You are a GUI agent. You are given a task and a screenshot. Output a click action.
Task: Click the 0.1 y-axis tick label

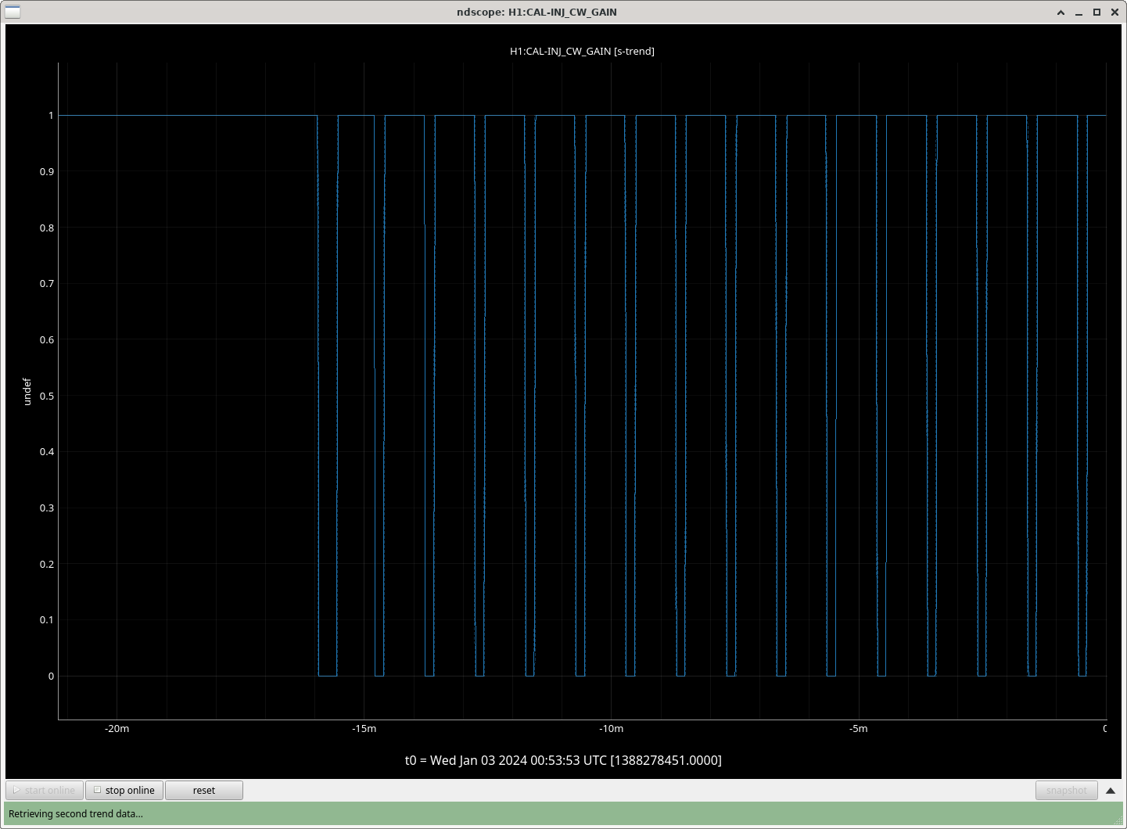[47, 619]
